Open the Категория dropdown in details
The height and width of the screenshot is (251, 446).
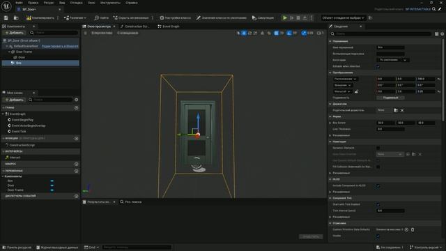[x=392, y=60]
